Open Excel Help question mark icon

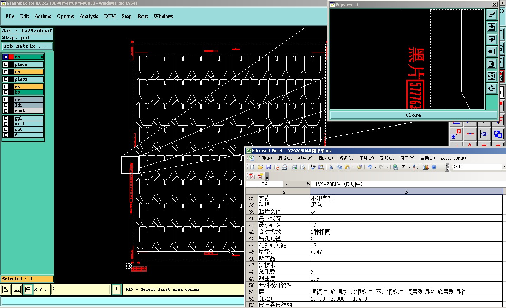[434, 167]
